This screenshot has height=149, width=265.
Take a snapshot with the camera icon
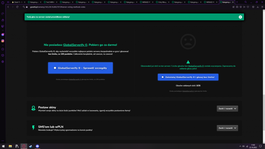237,7
